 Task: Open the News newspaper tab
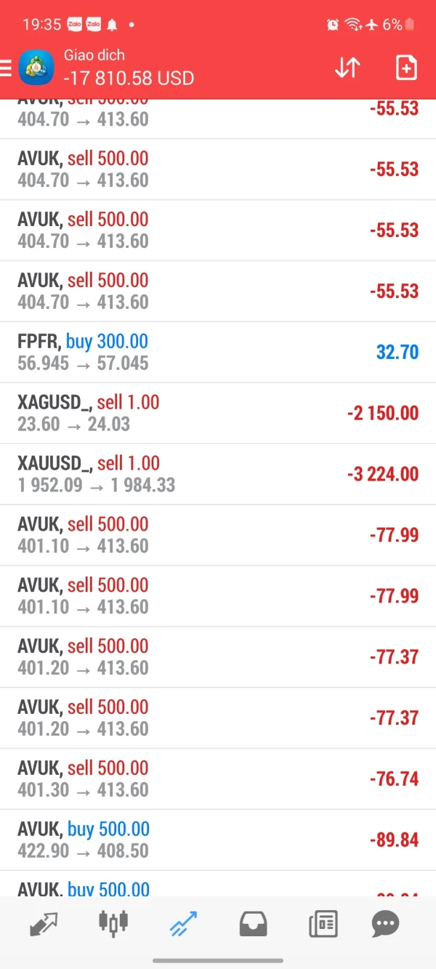coord(323,924)
